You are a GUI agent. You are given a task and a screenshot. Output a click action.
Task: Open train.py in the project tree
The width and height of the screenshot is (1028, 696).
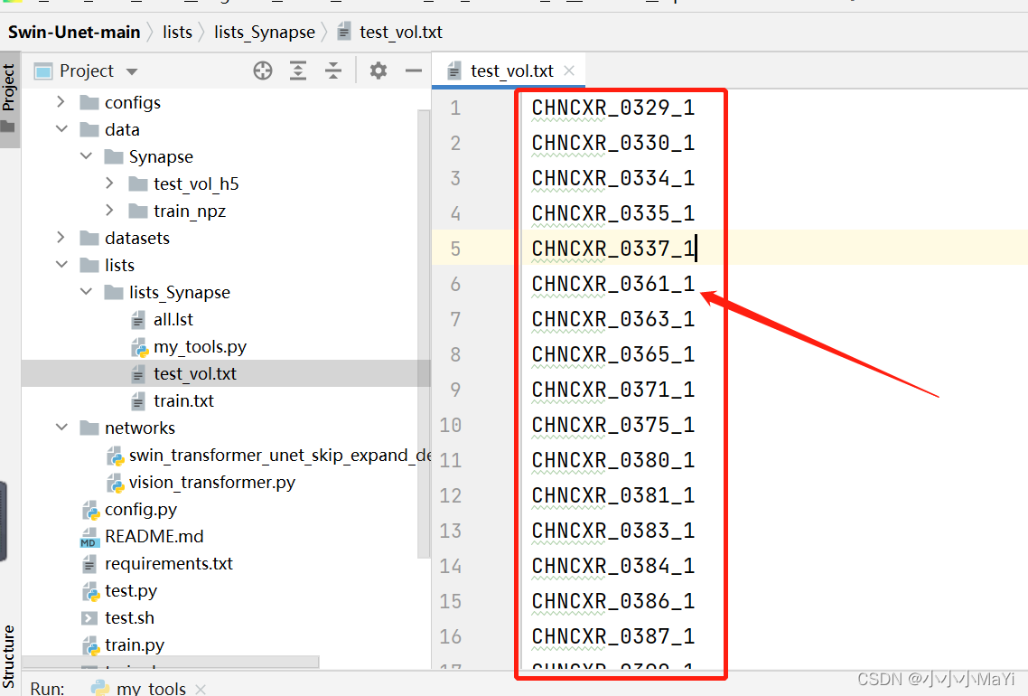point(135,644)
